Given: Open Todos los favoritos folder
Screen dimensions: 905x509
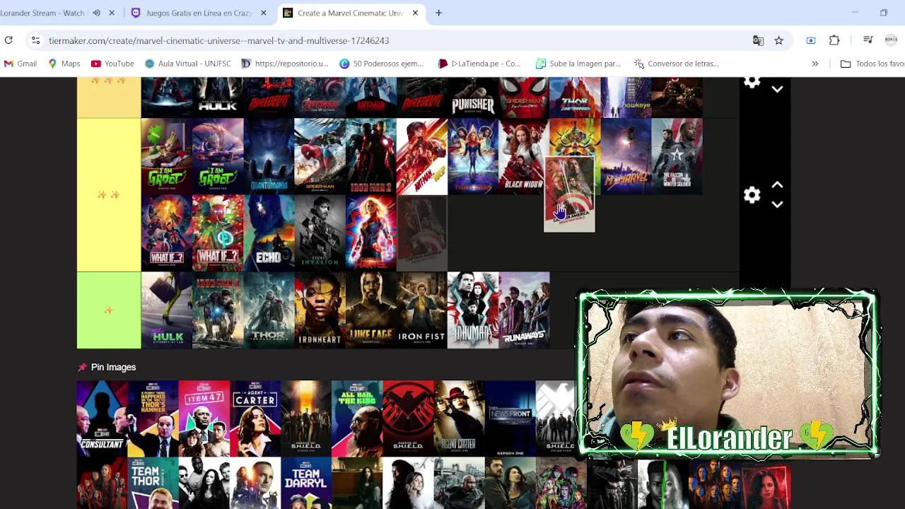Looking at the screenshot, I should [x=872, y=64].
